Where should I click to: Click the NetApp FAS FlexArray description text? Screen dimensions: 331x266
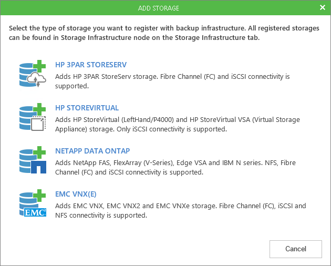point(178,167)
